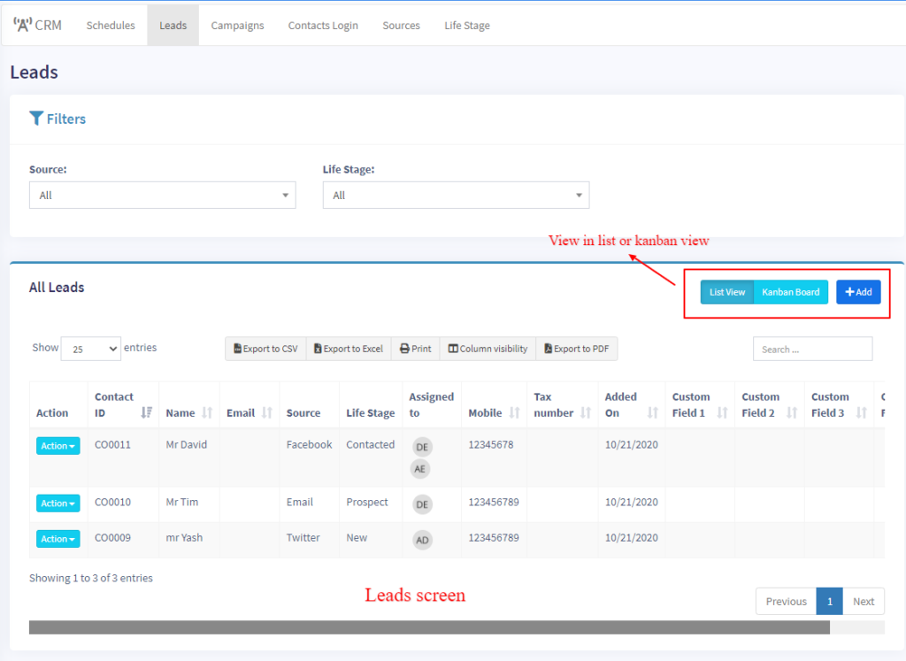Click the Filters funnel icon
The image size is (906, 661).
[x=36, y=119]
